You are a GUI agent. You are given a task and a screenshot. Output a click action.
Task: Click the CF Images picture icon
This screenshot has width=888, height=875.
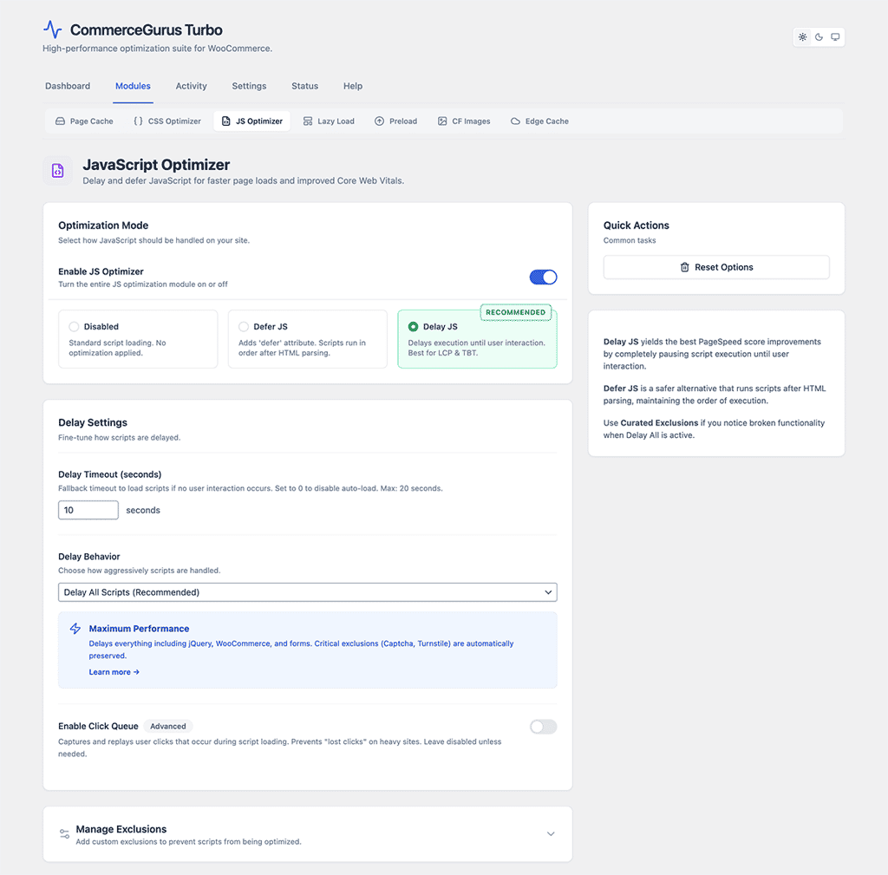point(442,121)
